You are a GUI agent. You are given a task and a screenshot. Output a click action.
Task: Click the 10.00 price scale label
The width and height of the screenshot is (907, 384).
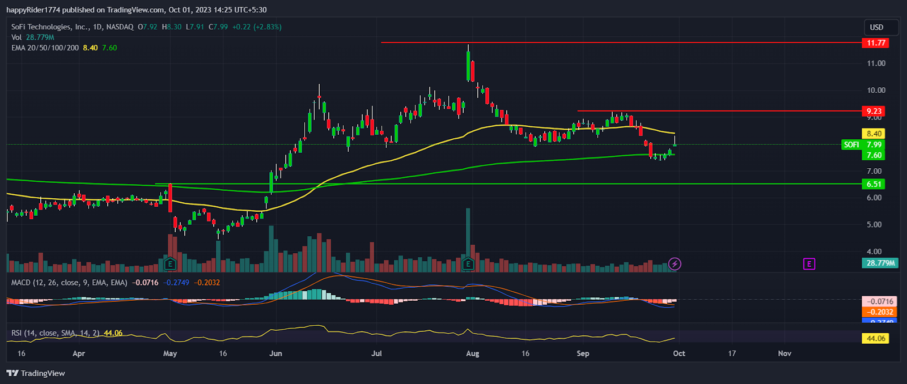(876, 90)
